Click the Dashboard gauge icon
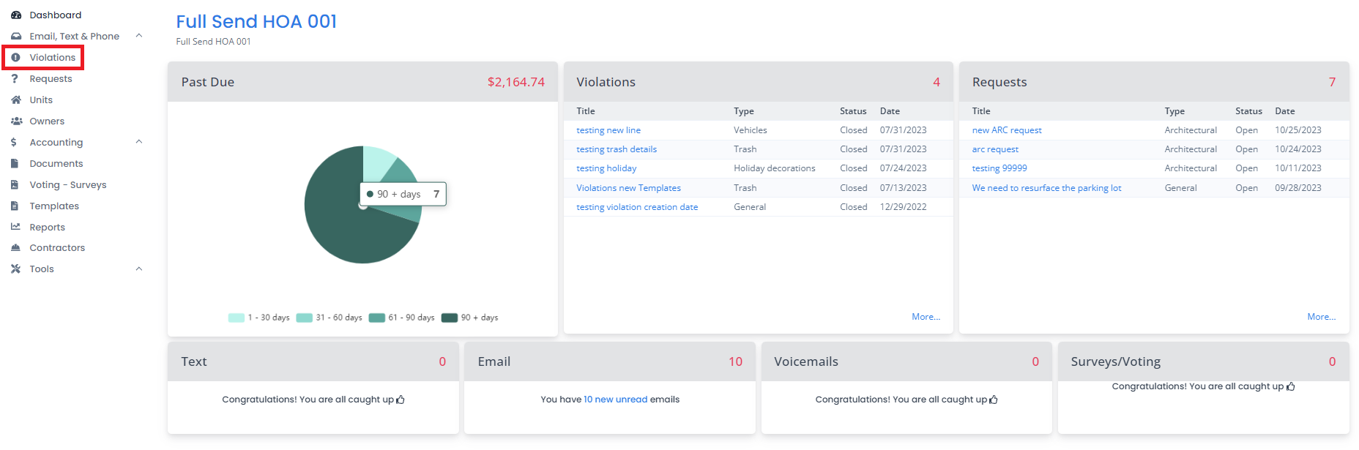Screen dimensions: 1359x450 15,15
